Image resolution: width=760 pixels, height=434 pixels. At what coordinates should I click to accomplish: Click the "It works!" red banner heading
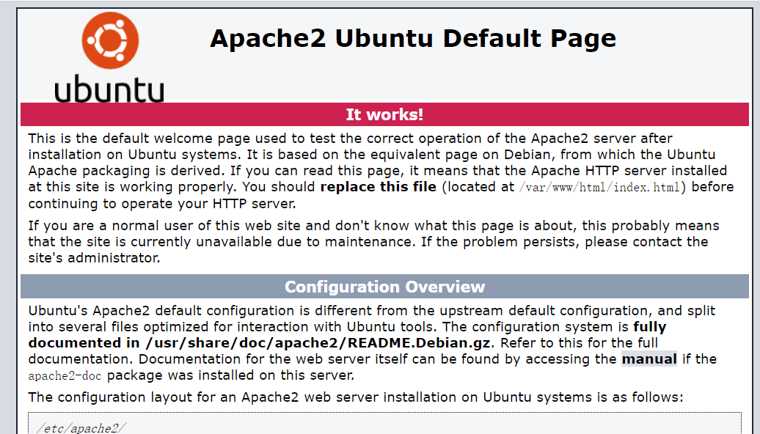(384, 114)
